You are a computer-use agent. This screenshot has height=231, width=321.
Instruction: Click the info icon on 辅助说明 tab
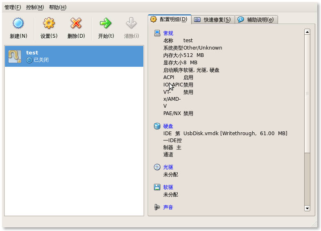click(241, 20)
